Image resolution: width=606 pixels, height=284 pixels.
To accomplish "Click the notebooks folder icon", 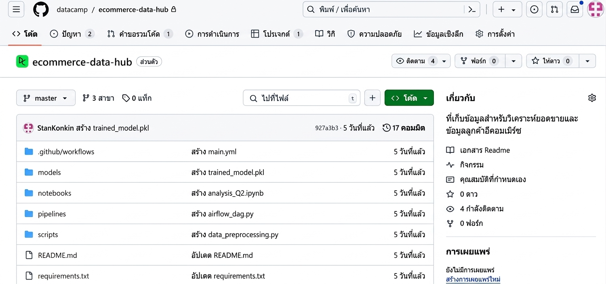I will click(x=29, y=193).
